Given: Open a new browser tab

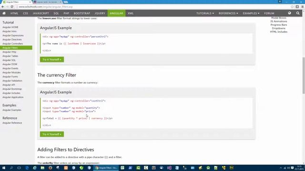Looking at the screenshot, I should [66, 2].
